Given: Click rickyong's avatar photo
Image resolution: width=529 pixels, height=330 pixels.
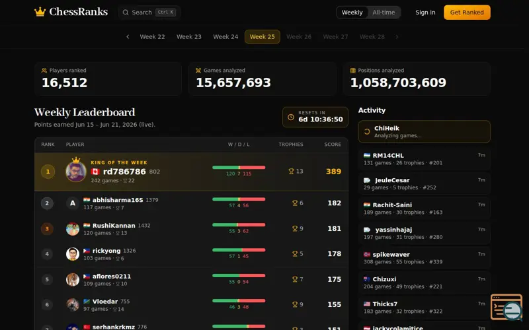Looking at the screenshot, I should (73, 254).
